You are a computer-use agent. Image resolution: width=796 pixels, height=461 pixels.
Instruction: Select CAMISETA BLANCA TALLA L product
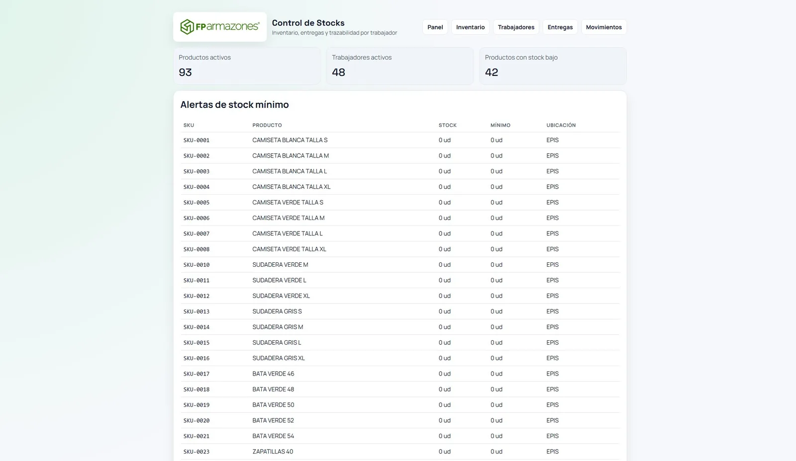290,171
